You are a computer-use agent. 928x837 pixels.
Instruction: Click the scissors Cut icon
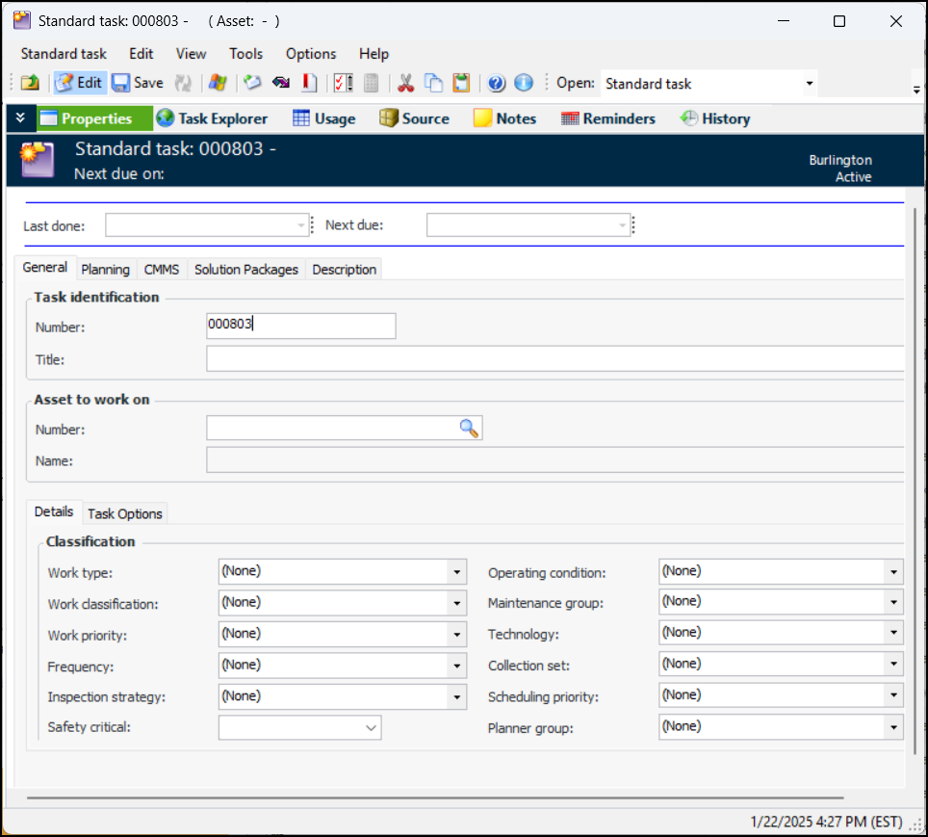(x=405, y=83)
